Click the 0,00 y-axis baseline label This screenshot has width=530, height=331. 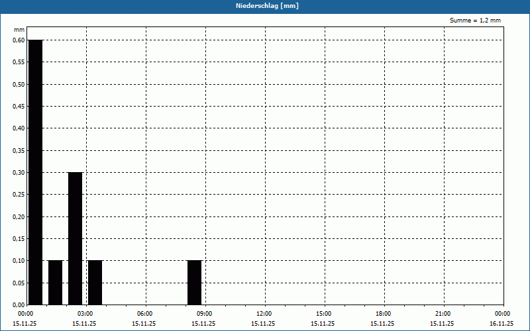tap(19, 305)
